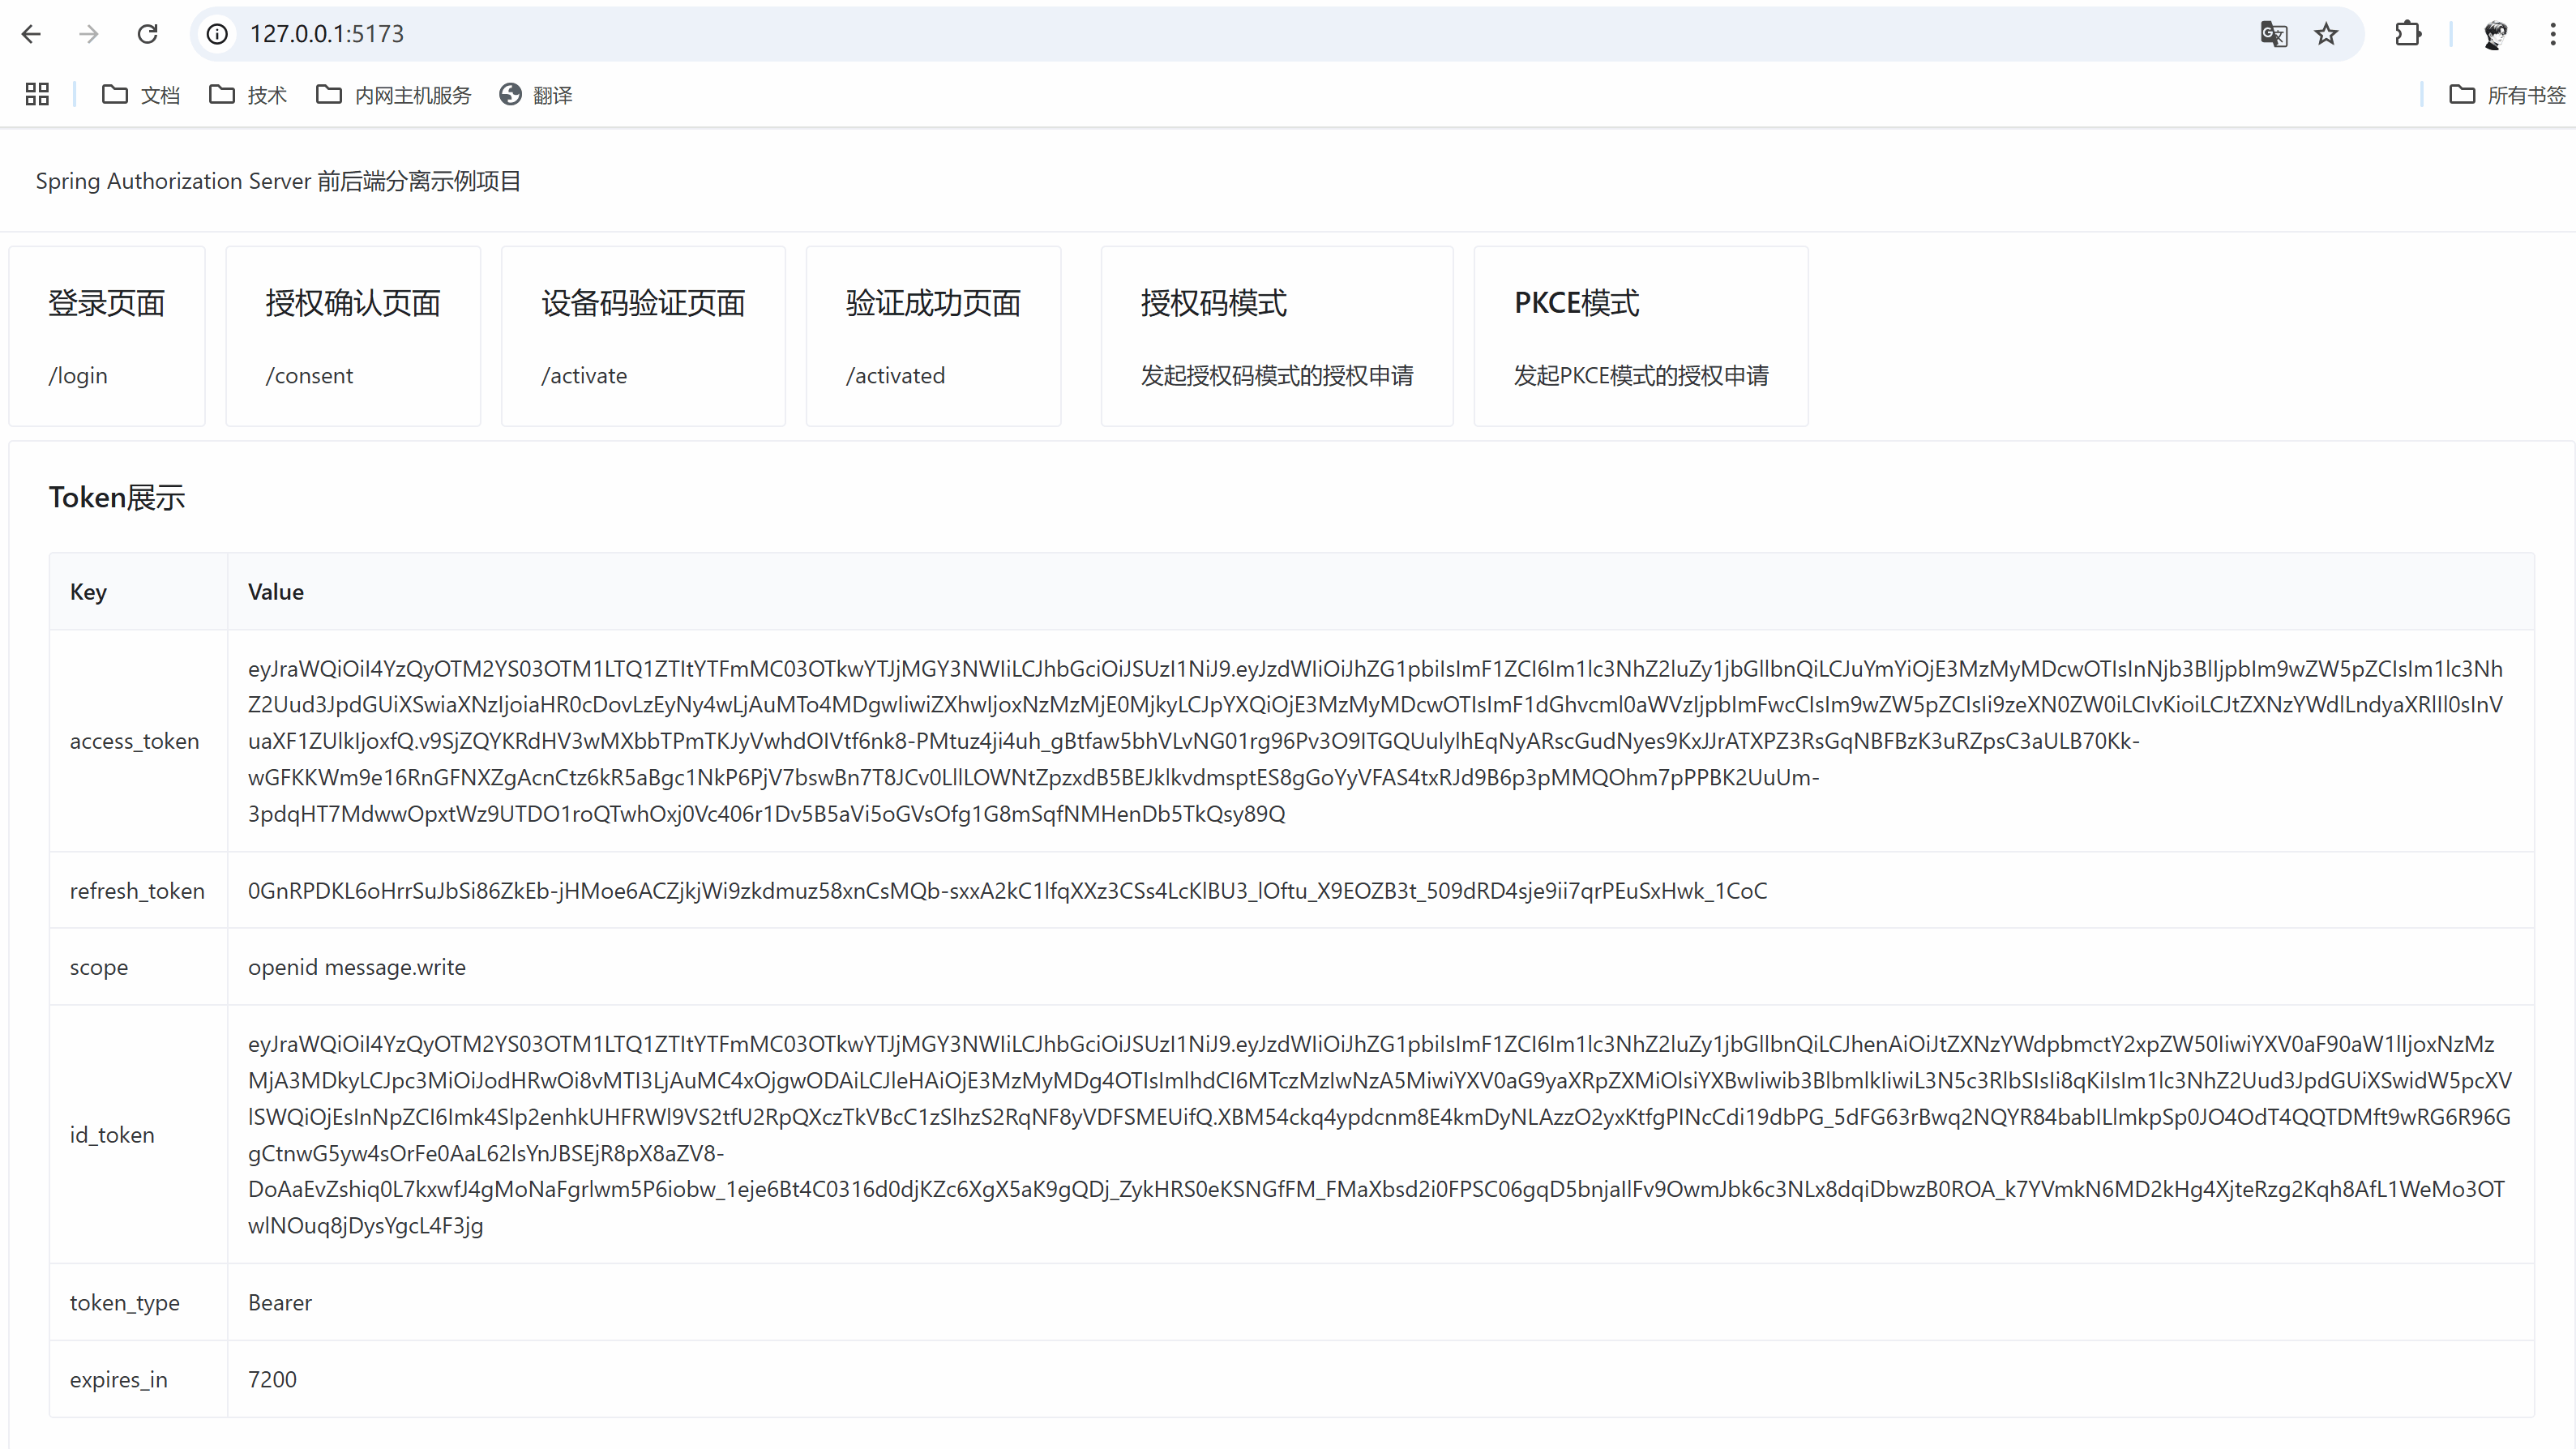Bookmark this page with the star icon
Image resolution: width=2576 pixels, height=1449 pixels.
(2326, 34)
